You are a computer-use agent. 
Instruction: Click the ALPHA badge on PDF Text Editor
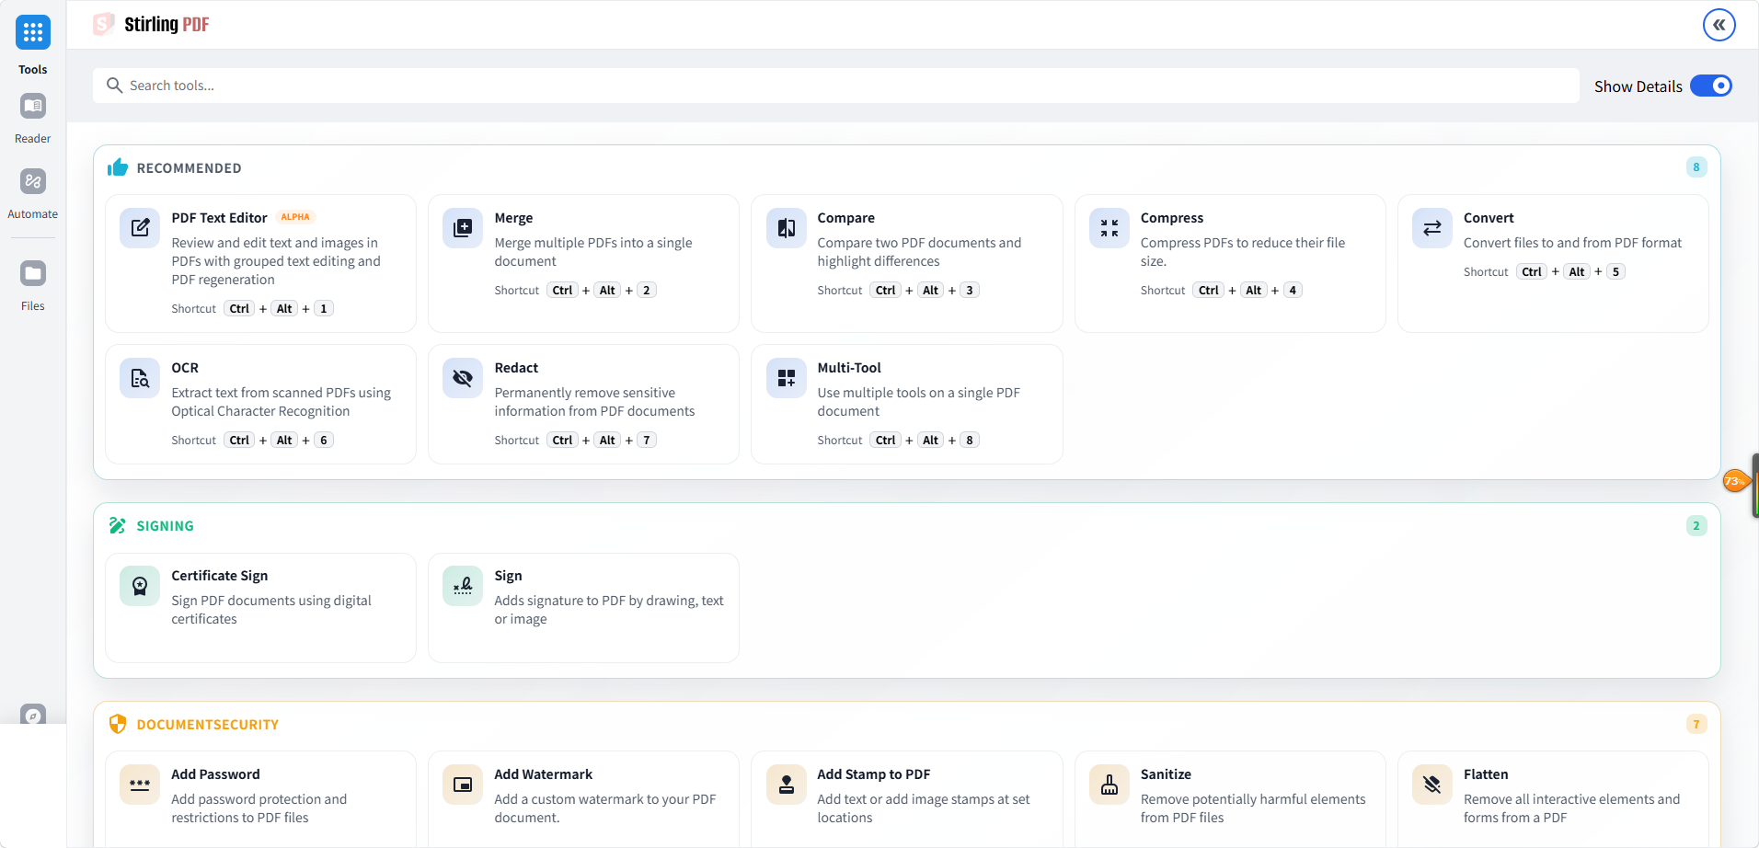click(295, 217)
